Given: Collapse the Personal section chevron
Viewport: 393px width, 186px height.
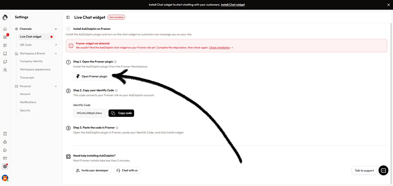Looking at the screenshot, I should tap(56, 86).
